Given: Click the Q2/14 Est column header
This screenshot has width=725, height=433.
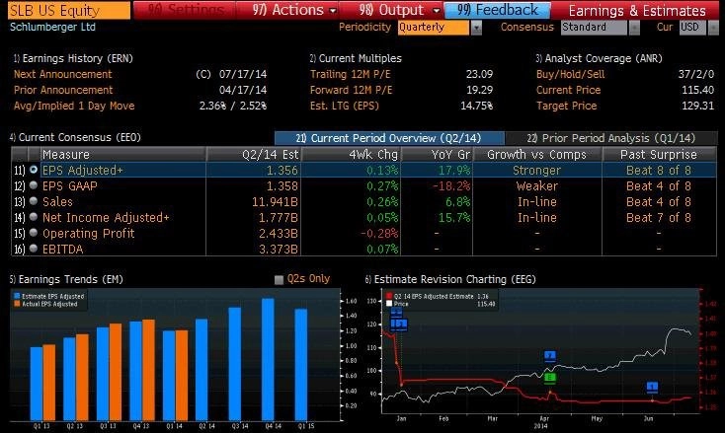Looking at the screenshot, I should coord(254,154).
